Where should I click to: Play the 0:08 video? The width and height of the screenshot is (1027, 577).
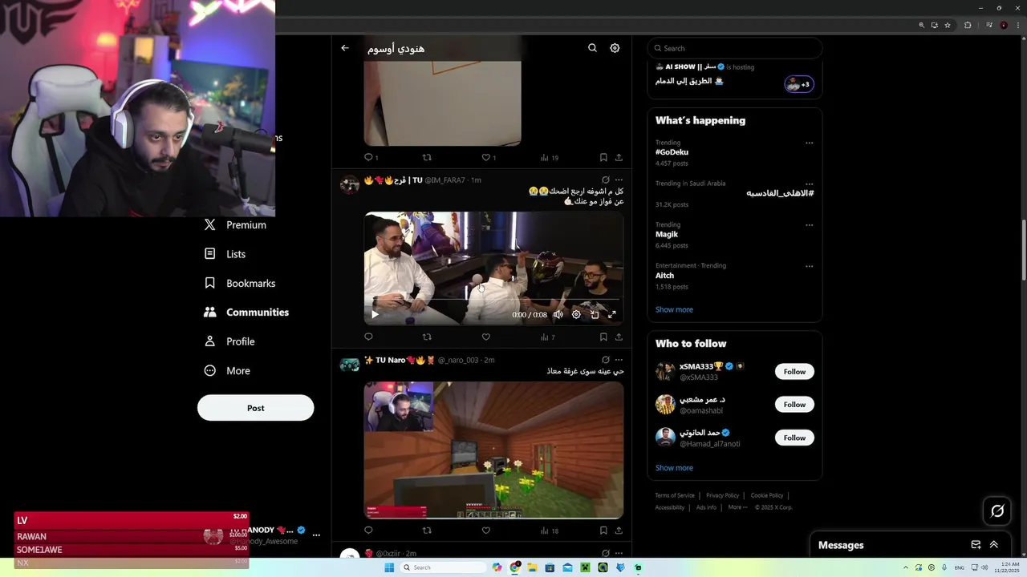pyautogui.click(x=375, y=314)
